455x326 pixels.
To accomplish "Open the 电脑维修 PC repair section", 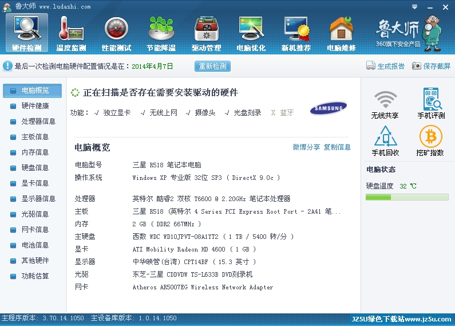I will [x=341, y=33].
